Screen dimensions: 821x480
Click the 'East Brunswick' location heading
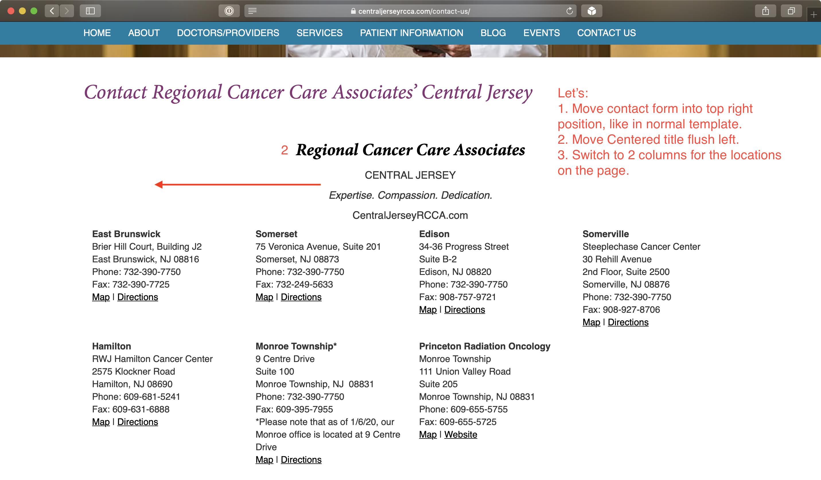tap(126, 234)
